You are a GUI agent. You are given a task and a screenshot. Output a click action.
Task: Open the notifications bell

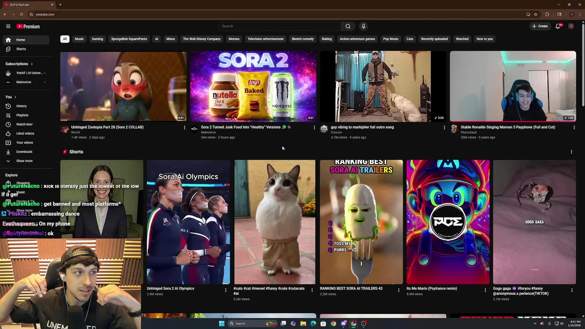coord(558,26)
